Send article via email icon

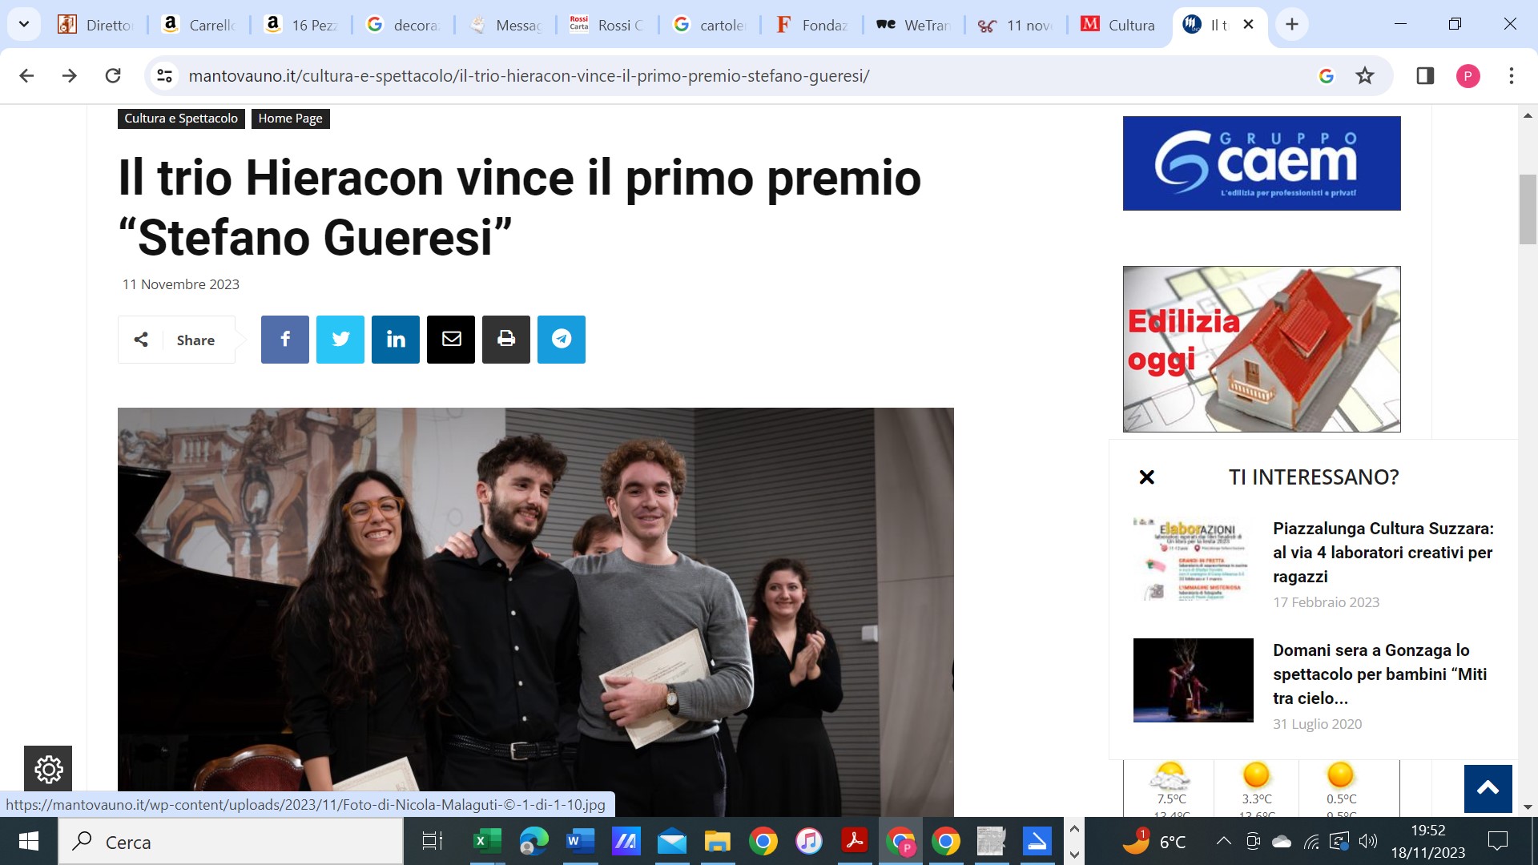point(450,340)
